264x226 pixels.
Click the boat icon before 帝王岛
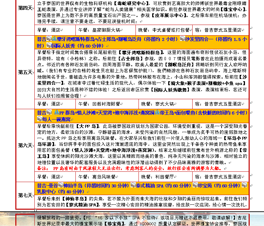pos(158,113)
